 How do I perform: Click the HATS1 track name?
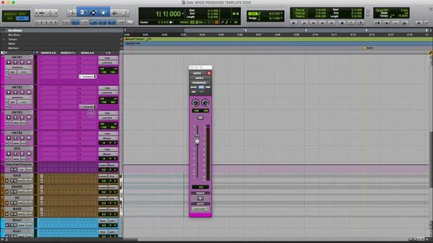pos(17,57)
